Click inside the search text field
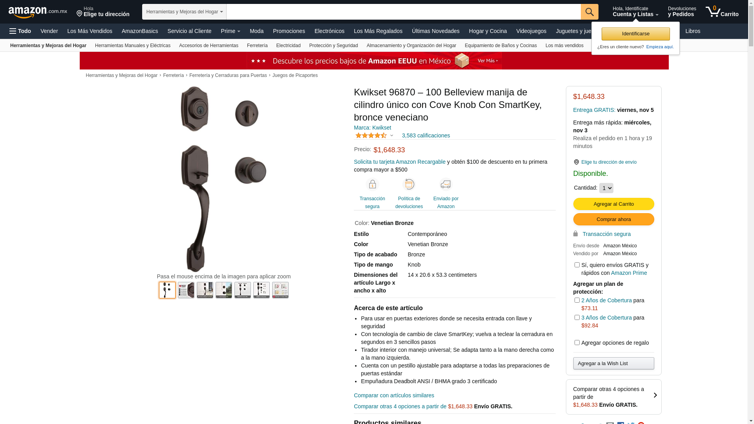754x424 pixels. [404, 12]
